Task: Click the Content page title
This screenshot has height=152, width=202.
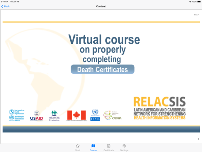Action: tap(101, 6)
